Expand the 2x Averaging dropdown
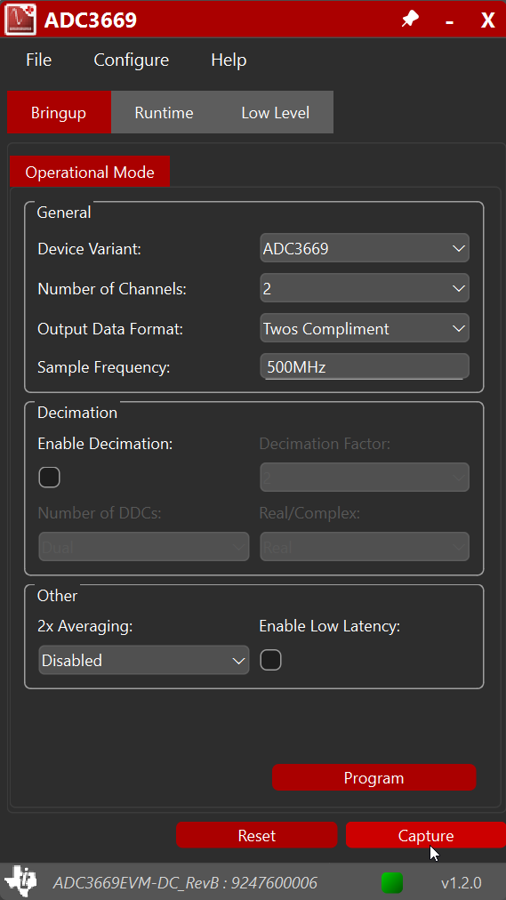 coord(143,660)
